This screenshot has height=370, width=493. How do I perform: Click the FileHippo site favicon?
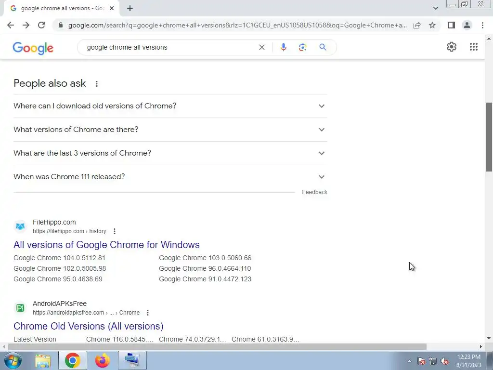click(x=20, y=226)
